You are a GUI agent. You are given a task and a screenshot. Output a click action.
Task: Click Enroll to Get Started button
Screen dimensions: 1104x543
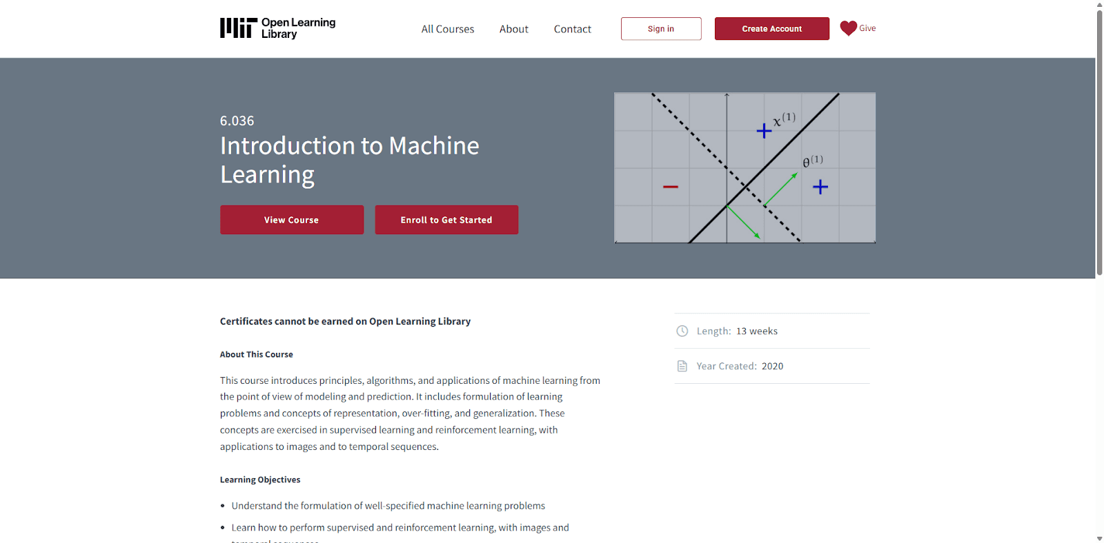click(446, 220)
